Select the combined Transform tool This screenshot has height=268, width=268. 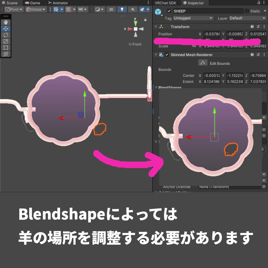[6, 54]
